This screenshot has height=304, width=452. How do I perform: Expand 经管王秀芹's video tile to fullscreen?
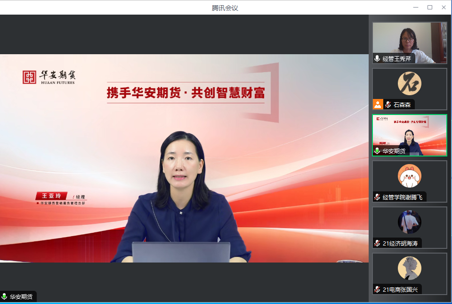click(410, 40)
